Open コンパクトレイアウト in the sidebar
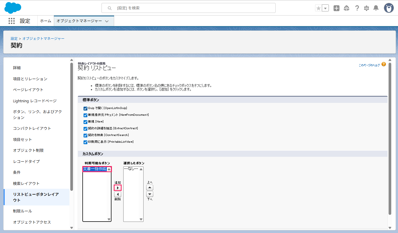398x233 pixels. [32, 128]
